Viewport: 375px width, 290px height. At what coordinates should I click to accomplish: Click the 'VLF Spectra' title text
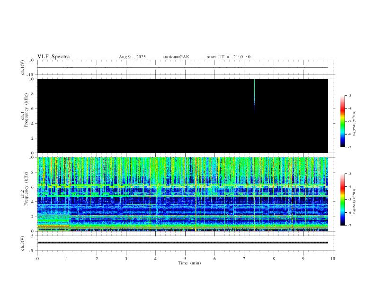54,57
